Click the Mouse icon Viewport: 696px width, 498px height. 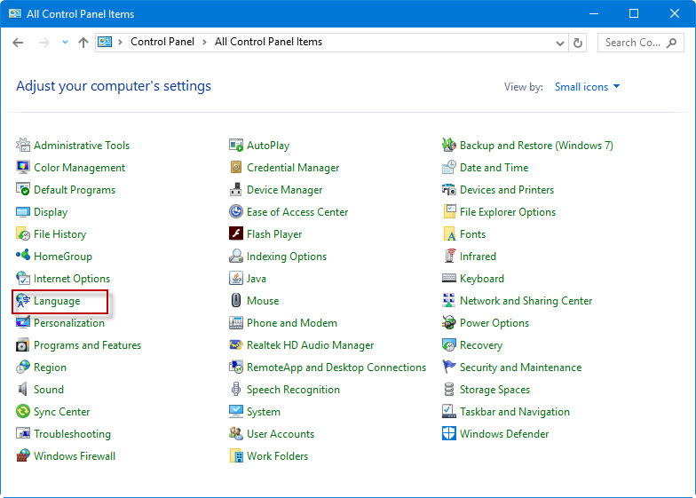tap(236, 300)
